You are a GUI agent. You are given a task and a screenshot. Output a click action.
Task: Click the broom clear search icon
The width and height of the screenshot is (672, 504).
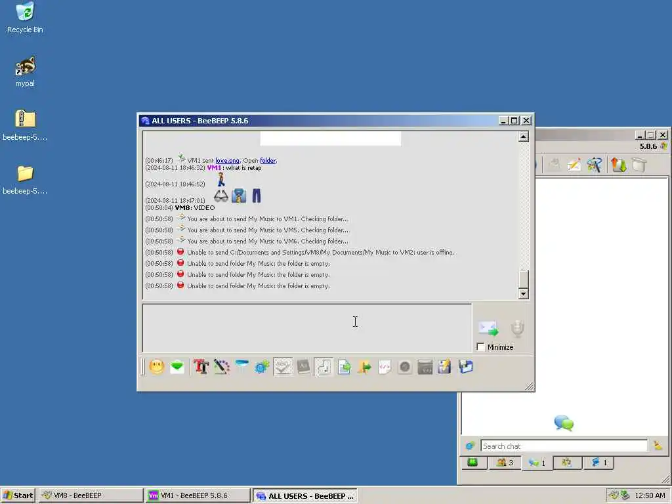coord(658,446)
